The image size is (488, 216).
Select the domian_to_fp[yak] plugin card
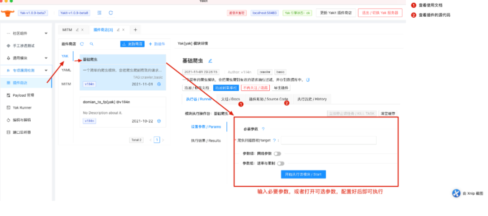123,112
